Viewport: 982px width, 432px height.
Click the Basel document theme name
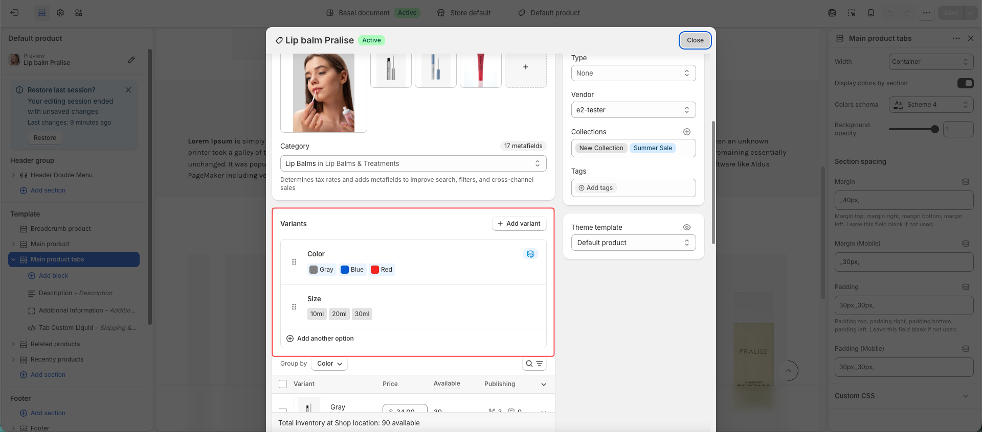[x=364, y=13]
